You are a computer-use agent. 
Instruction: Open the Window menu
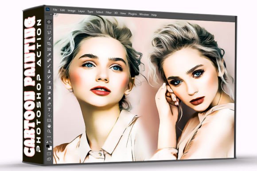pyautogui.click(x=144, y=15)
